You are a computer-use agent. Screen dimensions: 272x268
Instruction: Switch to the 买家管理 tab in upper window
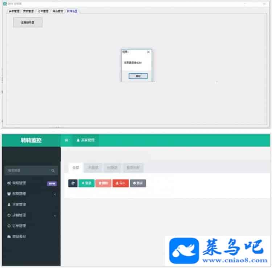coord(14,11)
